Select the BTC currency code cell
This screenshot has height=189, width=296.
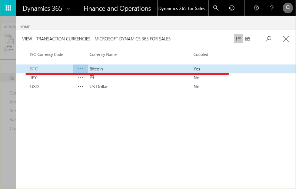point(34,69)
